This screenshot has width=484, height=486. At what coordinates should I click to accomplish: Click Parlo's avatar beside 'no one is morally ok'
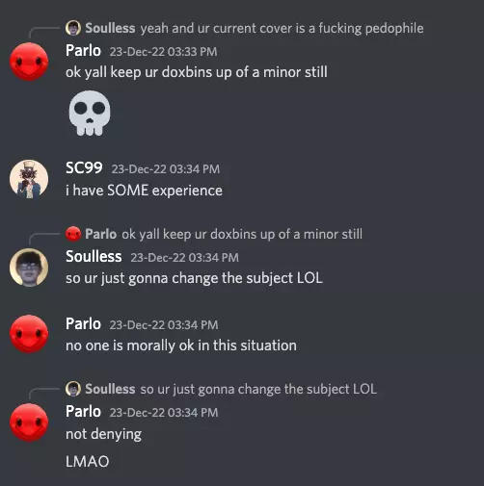(29, 334)
